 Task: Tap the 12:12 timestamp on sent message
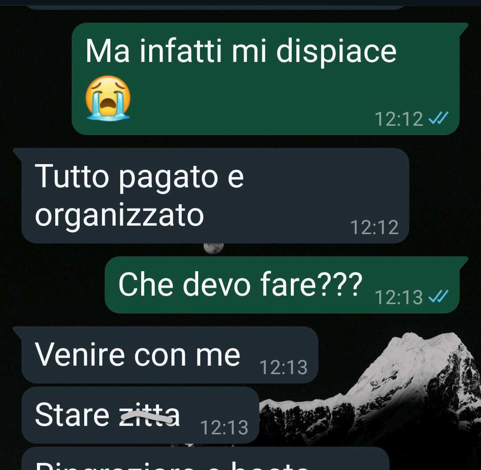click(399, 119)
